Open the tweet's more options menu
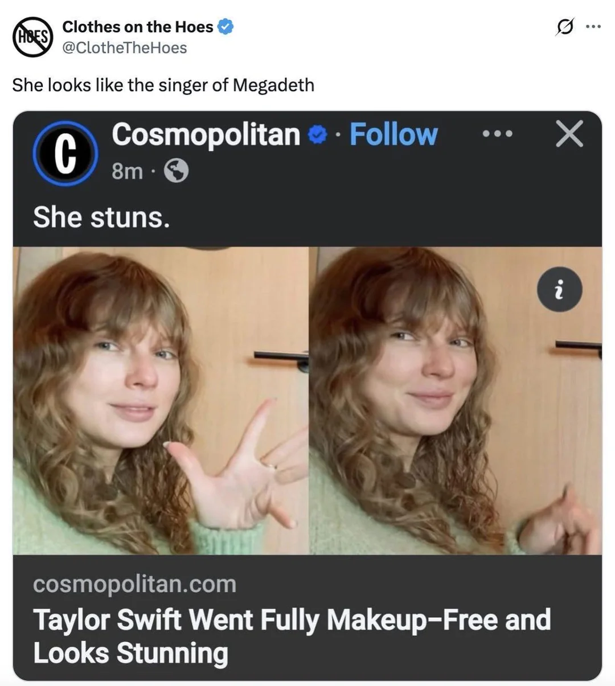 click(593, 26)
